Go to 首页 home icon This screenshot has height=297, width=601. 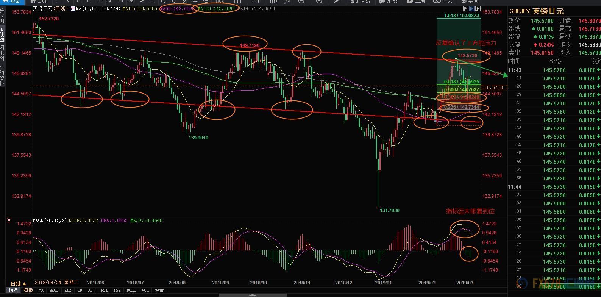pos(33,1)
